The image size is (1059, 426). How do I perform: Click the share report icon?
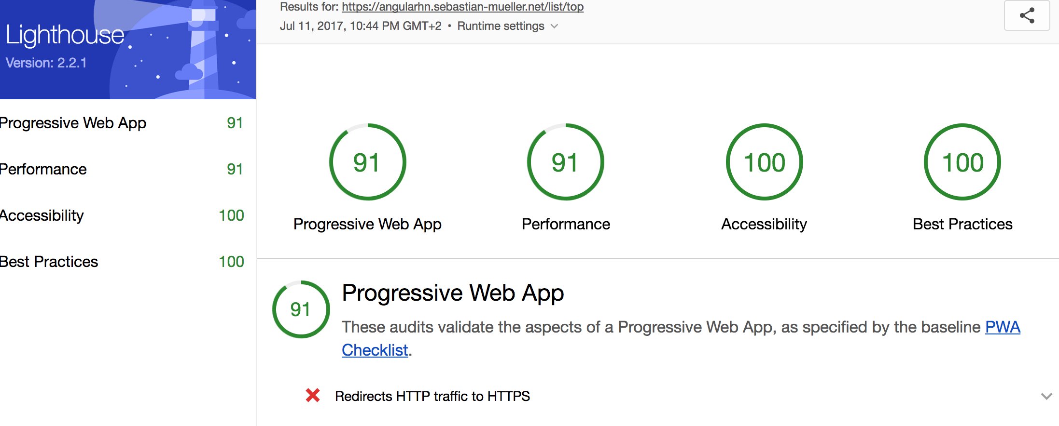(1027, 15)
